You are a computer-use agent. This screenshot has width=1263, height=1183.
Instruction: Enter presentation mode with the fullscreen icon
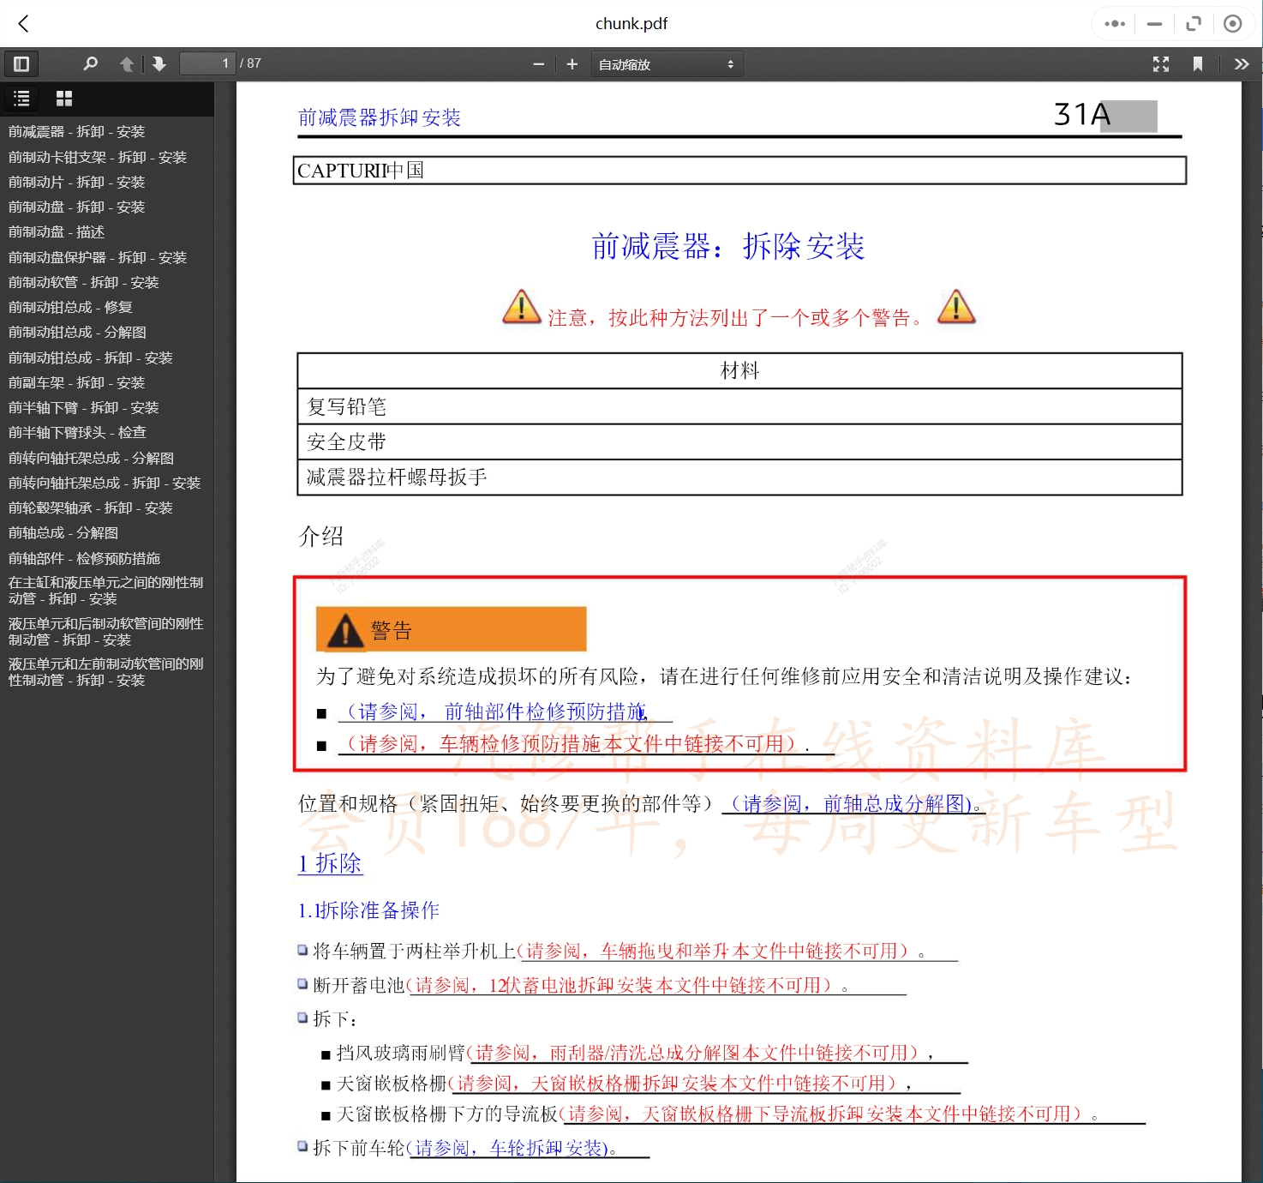point(1161,63)
